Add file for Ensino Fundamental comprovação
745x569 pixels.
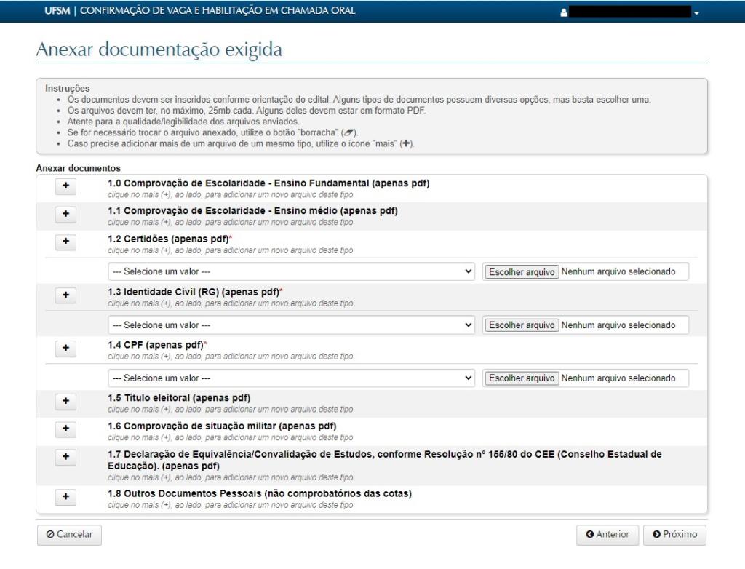[65, 186]
